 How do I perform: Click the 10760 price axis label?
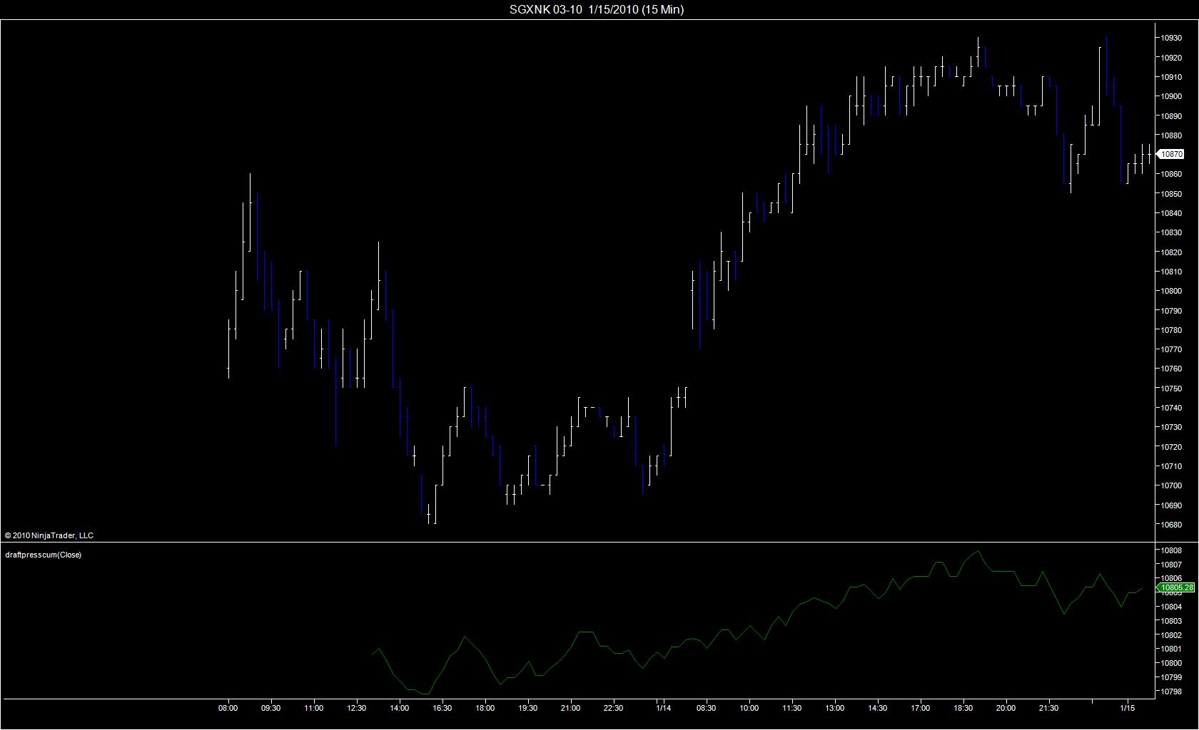point(1171,369)
